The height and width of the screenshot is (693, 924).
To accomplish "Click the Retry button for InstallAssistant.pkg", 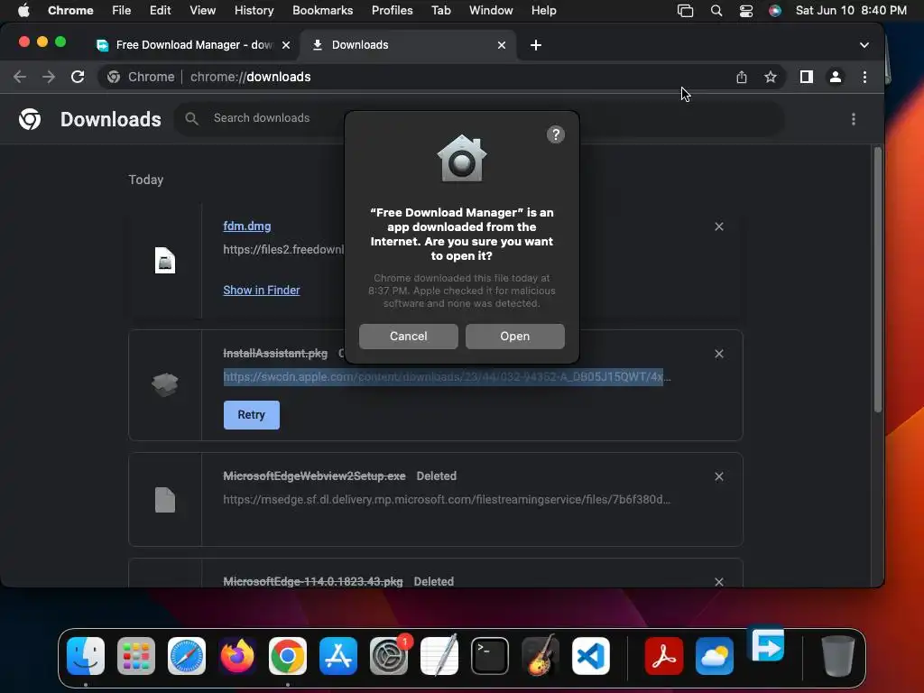I will [251, 415].
